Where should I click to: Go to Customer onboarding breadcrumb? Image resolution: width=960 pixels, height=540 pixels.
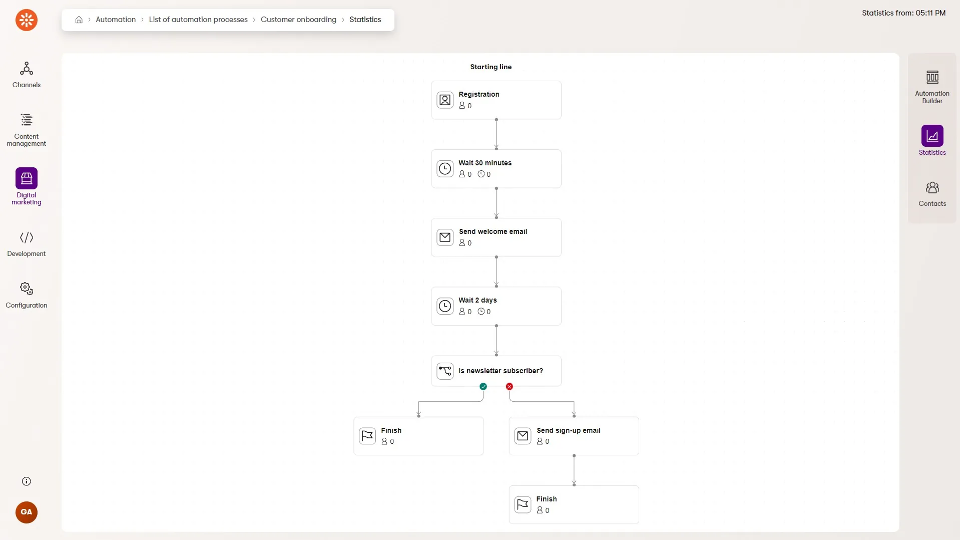pos(298,20)
